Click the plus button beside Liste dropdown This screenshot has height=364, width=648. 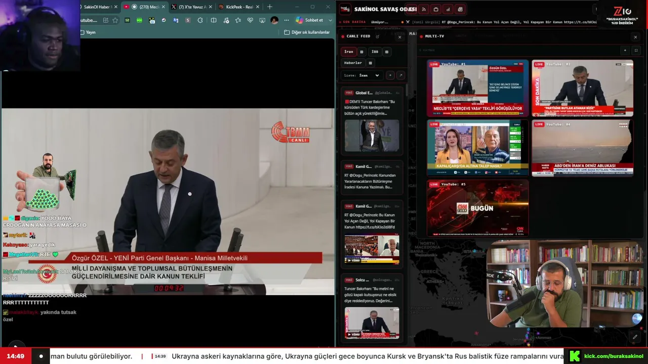(x=390, y=75)
